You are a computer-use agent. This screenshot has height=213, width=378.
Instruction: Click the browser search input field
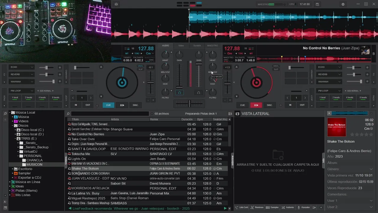click(x=110, y=114)
